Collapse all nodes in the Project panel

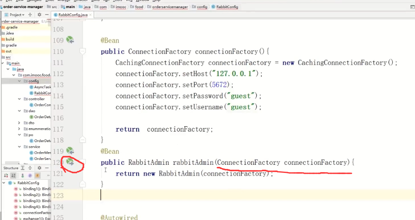(x=30, y=15)
